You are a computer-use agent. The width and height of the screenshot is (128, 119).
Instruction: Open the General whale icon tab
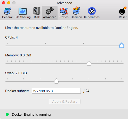click(x=7, y=11)
